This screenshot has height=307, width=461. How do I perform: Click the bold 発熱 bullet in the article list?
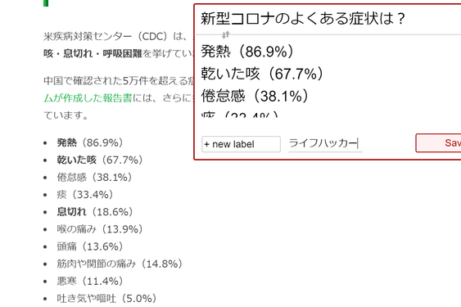click(x=67, y=142)
